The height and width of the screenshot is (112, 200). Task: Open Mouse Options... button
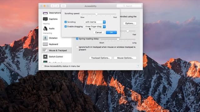125,58
